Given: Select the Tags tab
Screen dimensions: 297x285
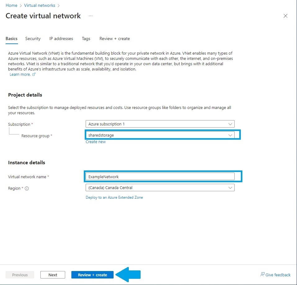Looking at the screenshot, I should [86, 38].
